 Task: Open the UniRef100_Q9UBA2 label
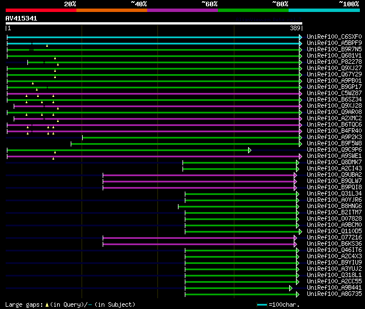click(334, 175)
